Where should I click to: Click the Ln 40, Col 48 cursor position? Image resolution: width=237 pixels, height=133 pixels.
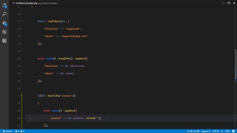193,131
